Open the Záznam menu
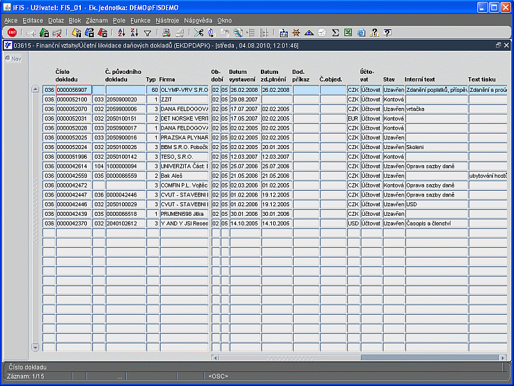The height and width of the screenshot is (386, 514). tap(97, 21)
